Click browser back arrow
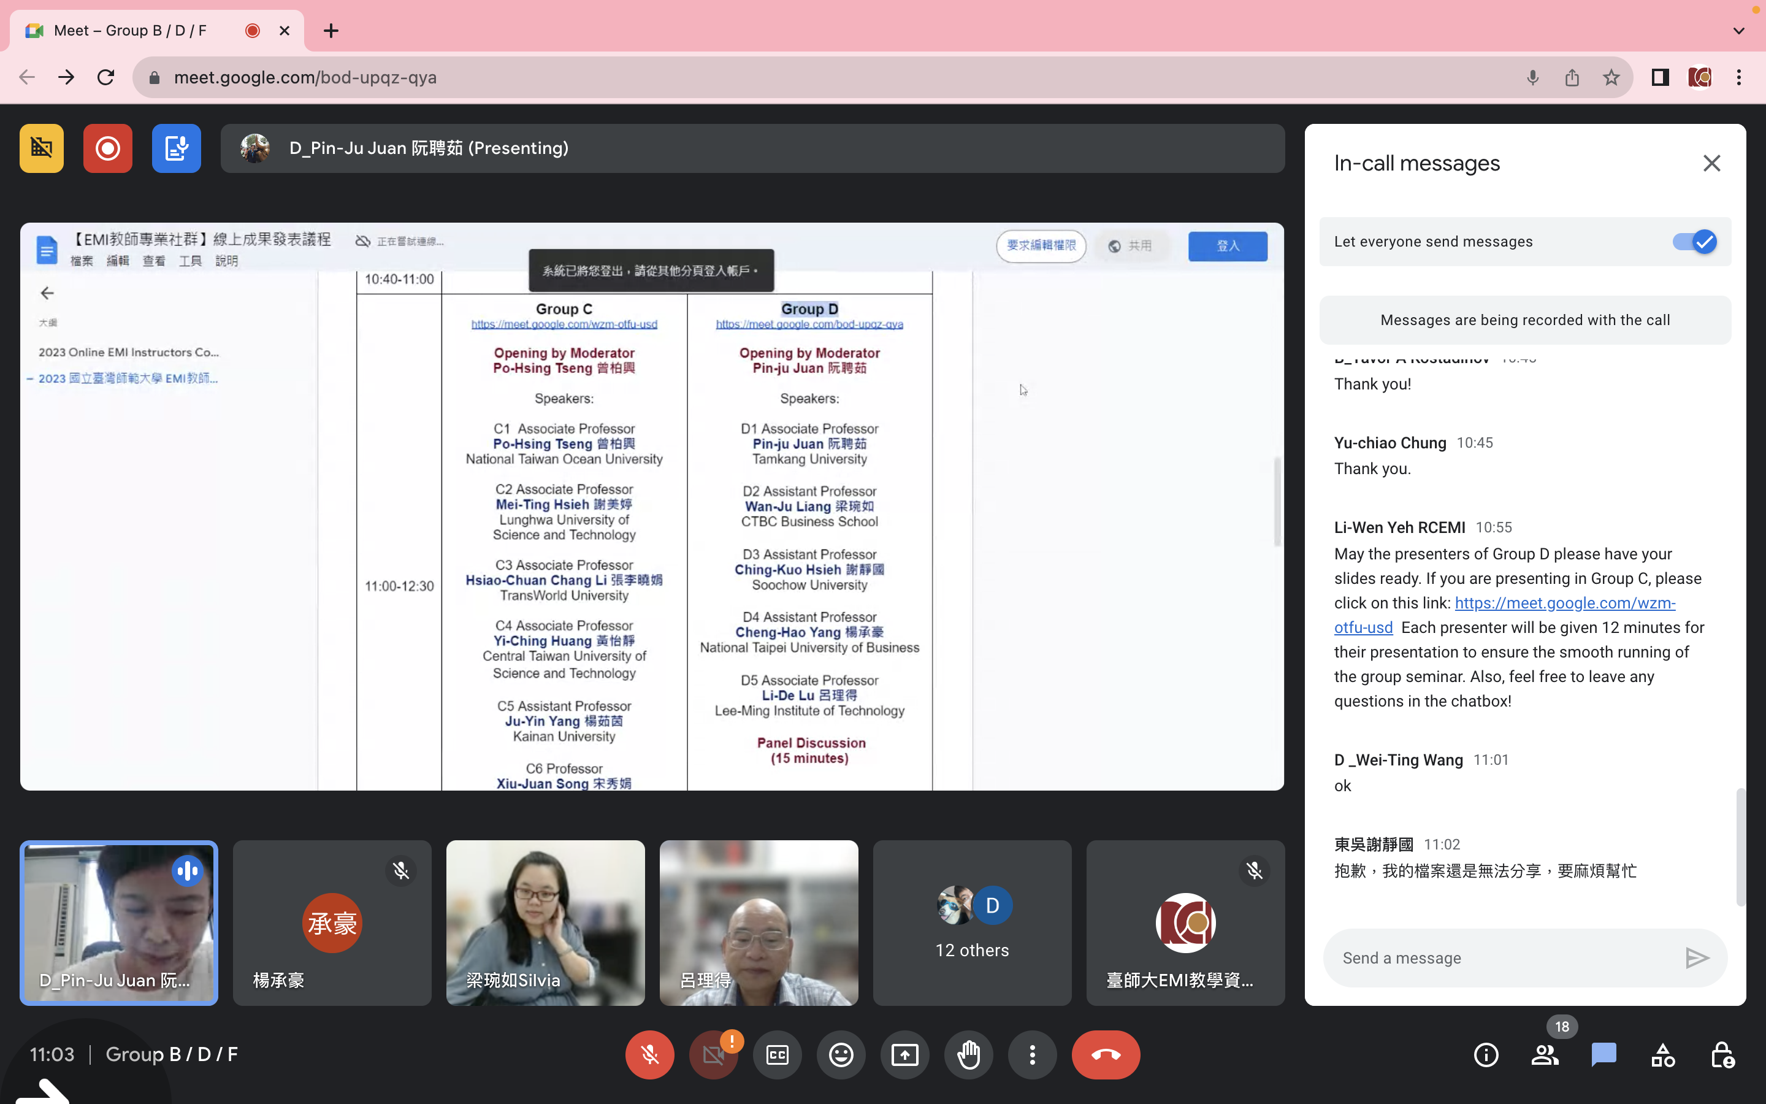1766x1104 pixels. [27, 77]
